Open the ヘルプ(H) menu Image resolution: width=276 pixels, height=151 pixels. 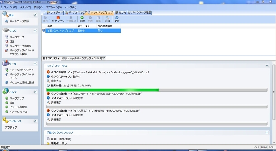click(70, 7)
